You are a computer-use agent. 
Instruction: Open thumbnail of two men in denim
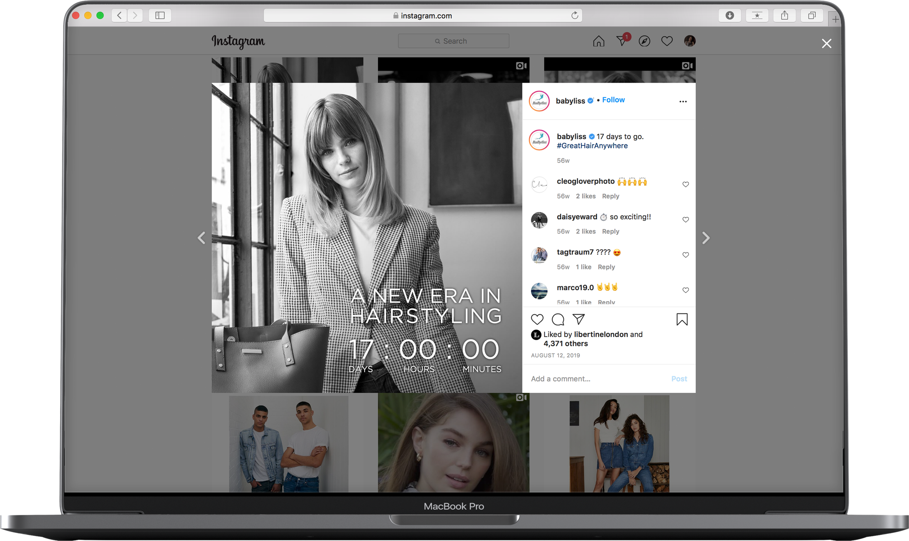point(288,444)
